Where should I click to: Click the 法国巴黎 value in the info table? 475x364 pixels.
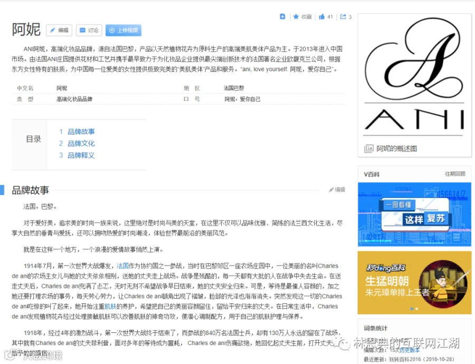(234, 88)
